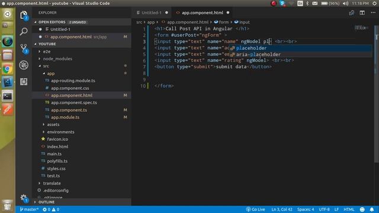The height and width of the screenshot is (213, 379).
Task: Change encoding via UTF-8 indicator
Action: 324,209
